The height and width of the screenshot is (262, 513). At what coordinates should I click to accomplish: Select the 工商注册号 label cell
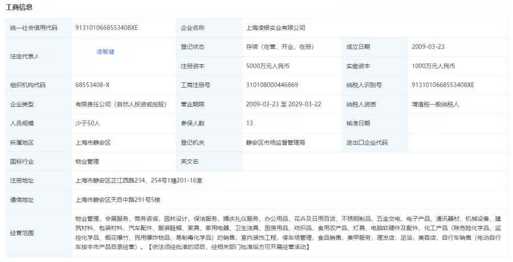(x=209, y=85)
